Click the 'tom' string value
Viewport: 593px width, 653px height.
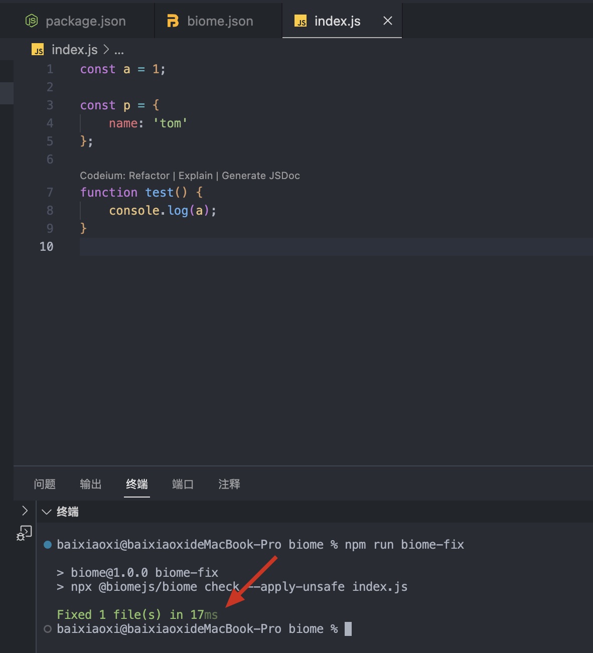tap(170, 123)
